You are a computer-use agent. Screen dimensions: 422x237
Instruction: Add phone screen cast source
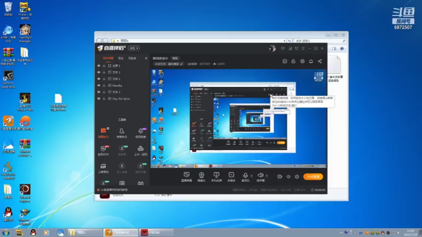[216, 177]
